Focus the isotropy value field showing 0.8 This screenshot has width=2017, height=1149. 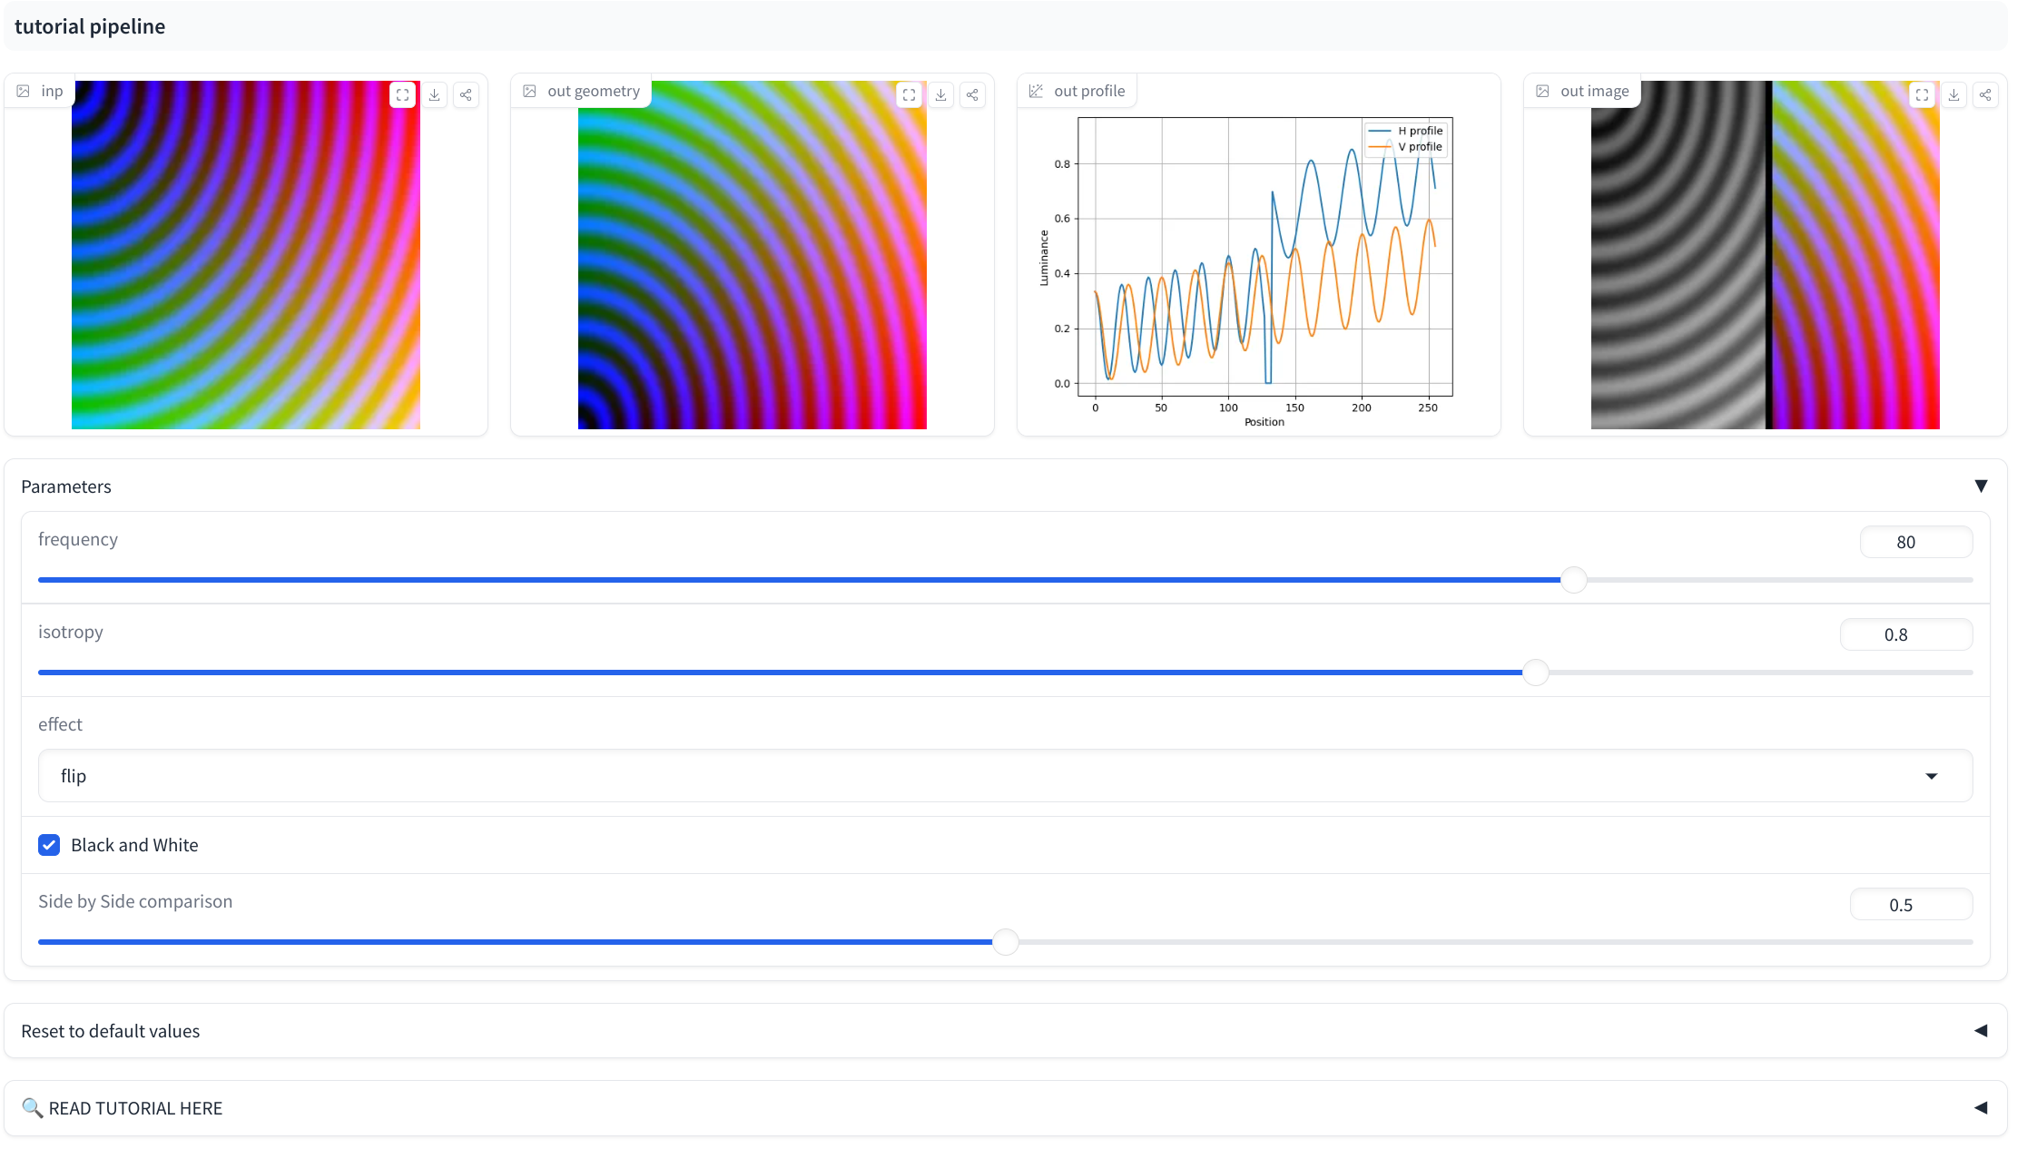pyautogui.click(x=1906, y=634)
